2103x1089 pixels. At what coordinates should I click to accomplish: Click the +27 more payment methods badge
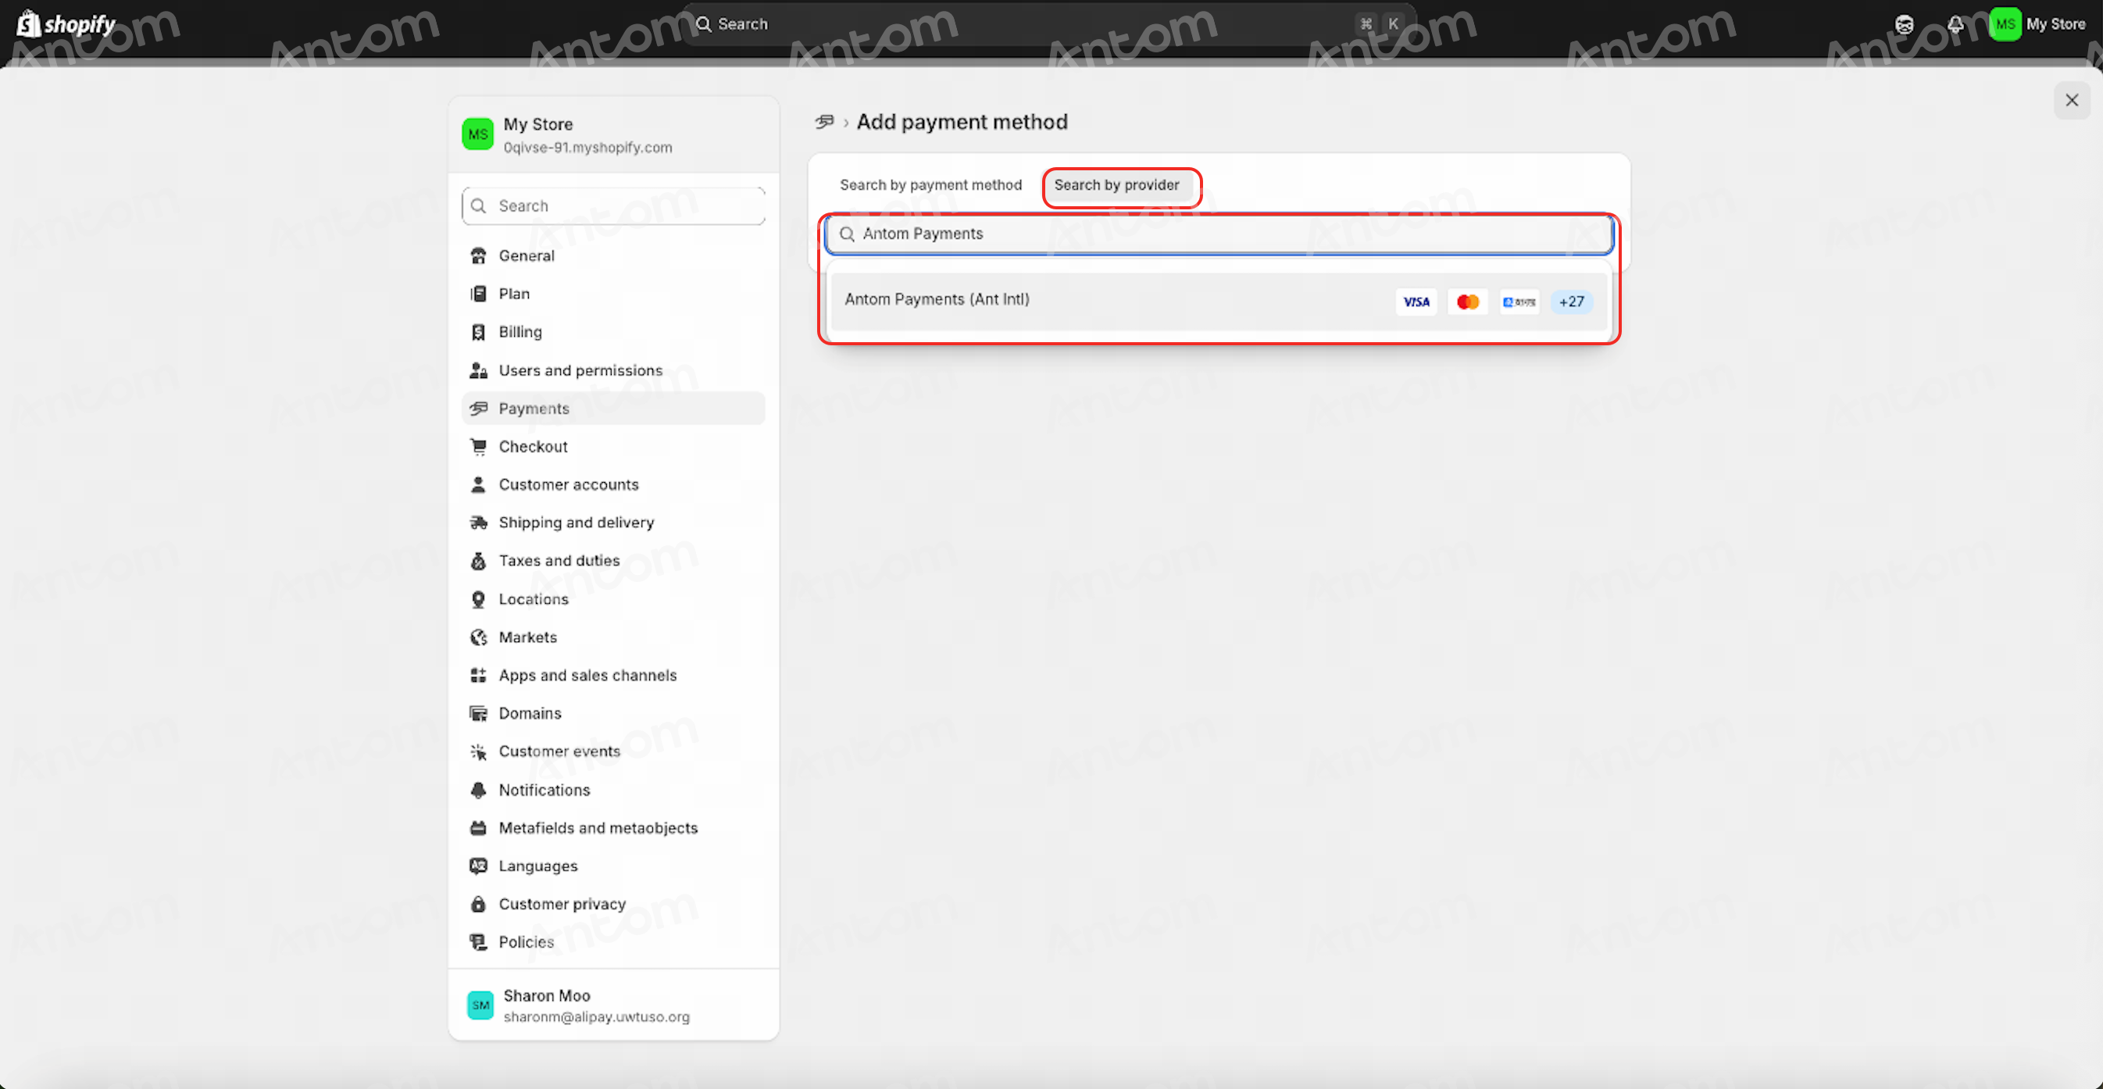1572,302
